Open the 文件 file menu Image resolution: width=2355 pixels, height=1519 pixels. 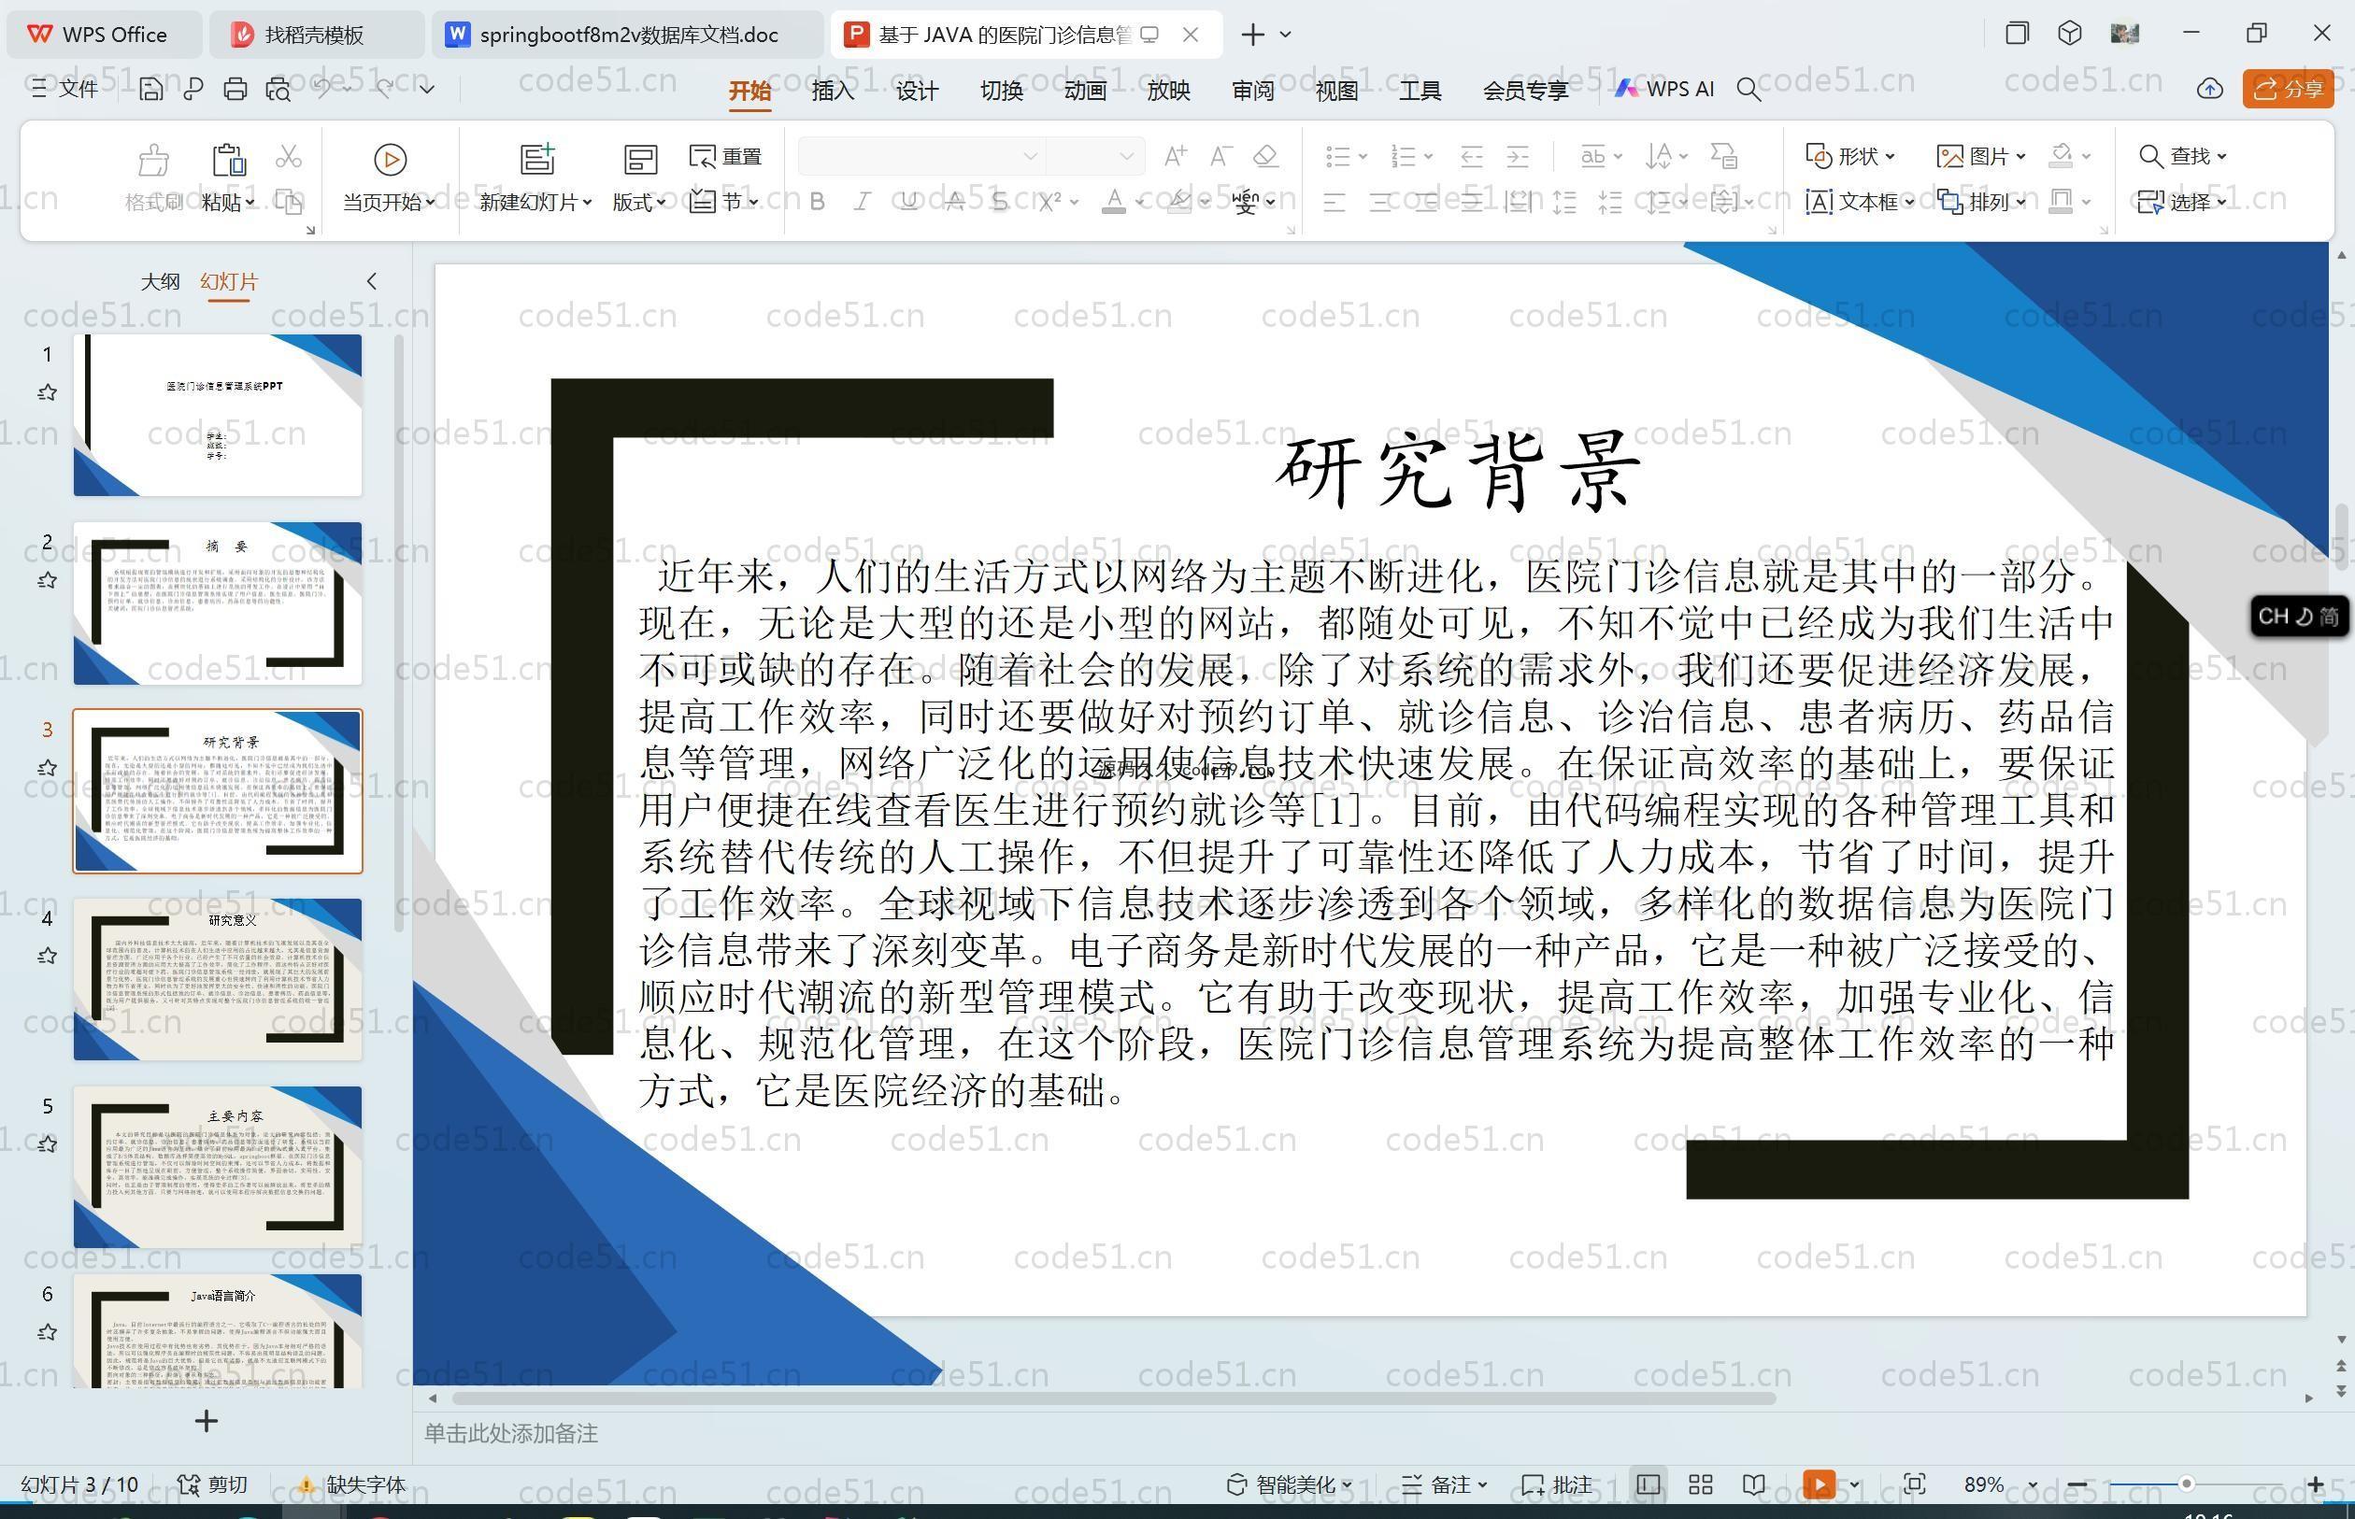click(x=64, y=89)
